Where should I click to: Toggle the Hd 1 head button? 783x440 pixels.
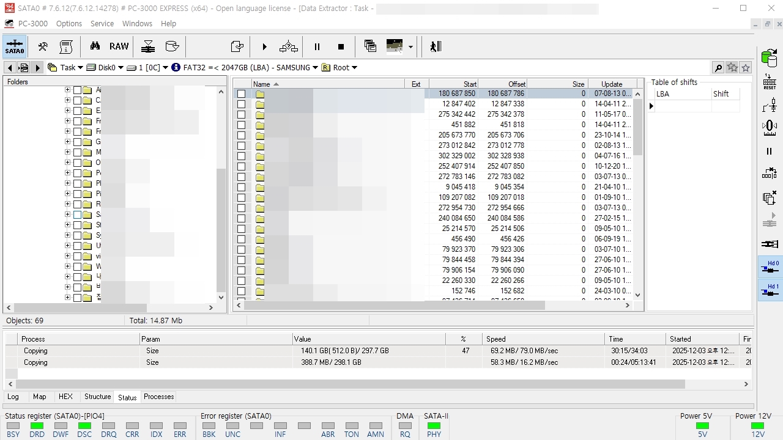pyautogui.click(x=770, y=290)
